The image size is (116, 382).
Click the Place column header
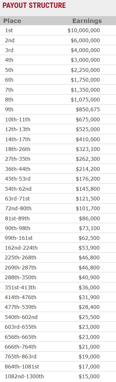coord(12,21)
